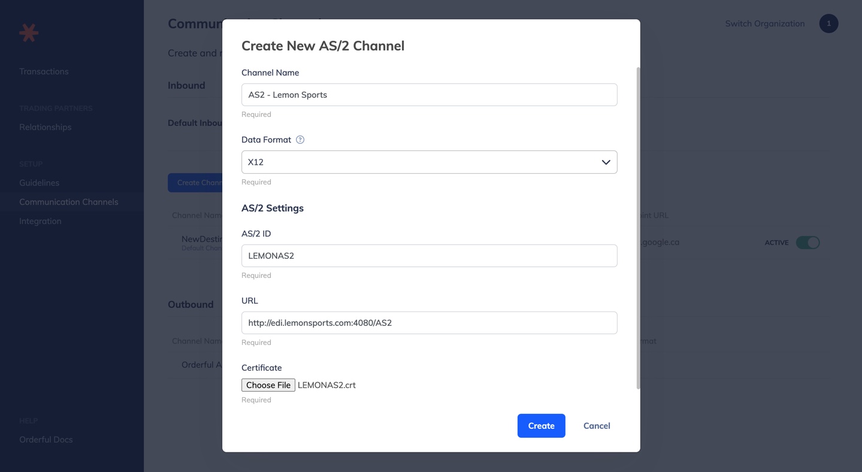
Task: Go to Relationships in the sidebar
Action: click(x=45, y=127)
